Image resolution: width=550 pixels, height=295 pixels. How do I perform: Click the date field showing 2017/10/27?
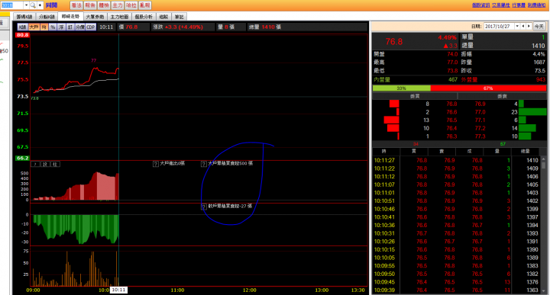click(x=499, y=26)
